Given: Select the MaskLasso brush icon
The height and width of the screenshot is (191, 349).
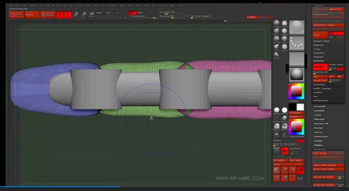Looking at the screenshot, I should [x=277, y=126].
